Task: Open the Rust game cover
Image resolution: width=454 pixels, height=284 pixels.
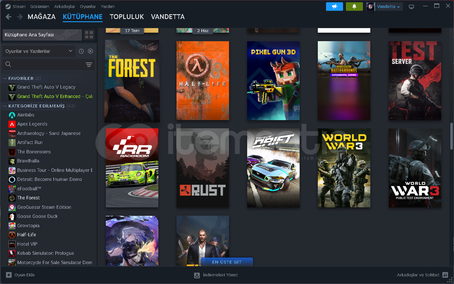Action: [203, 168]
